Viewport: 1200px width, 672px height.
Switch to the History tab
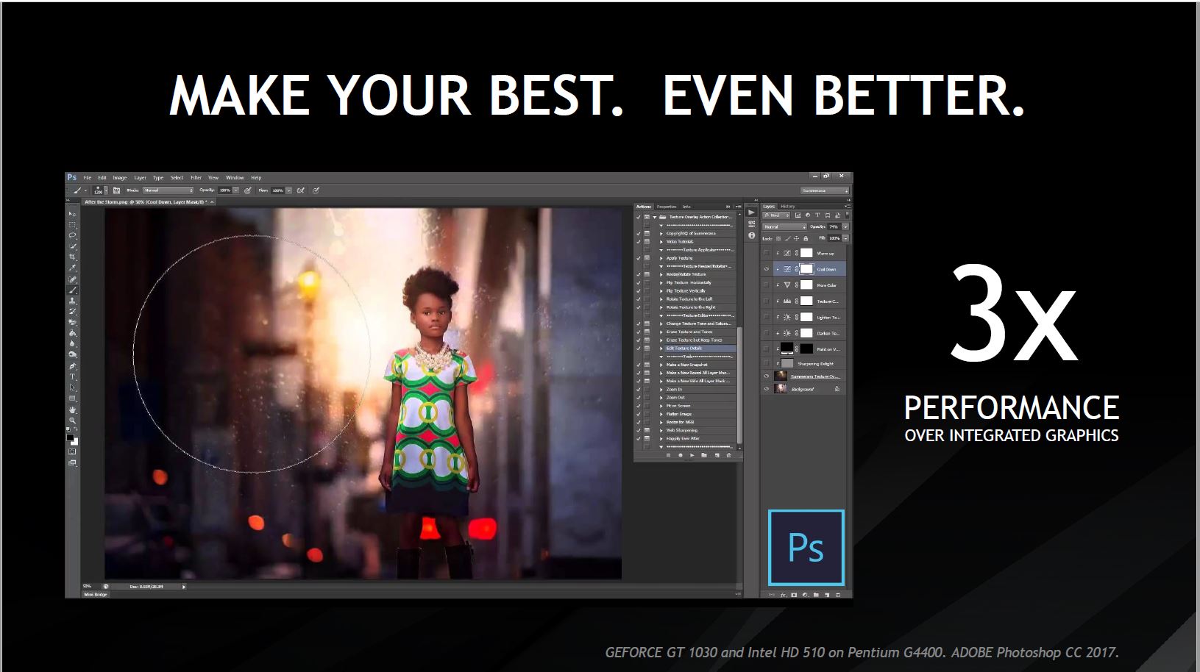(788, 207)
